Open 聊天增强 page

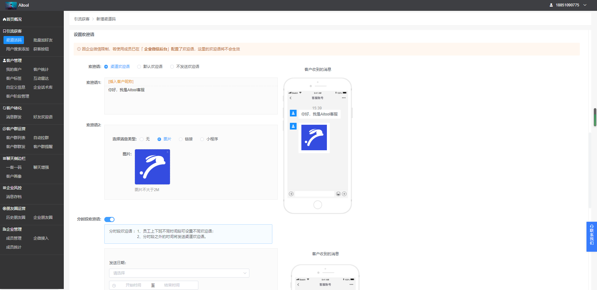41,167
